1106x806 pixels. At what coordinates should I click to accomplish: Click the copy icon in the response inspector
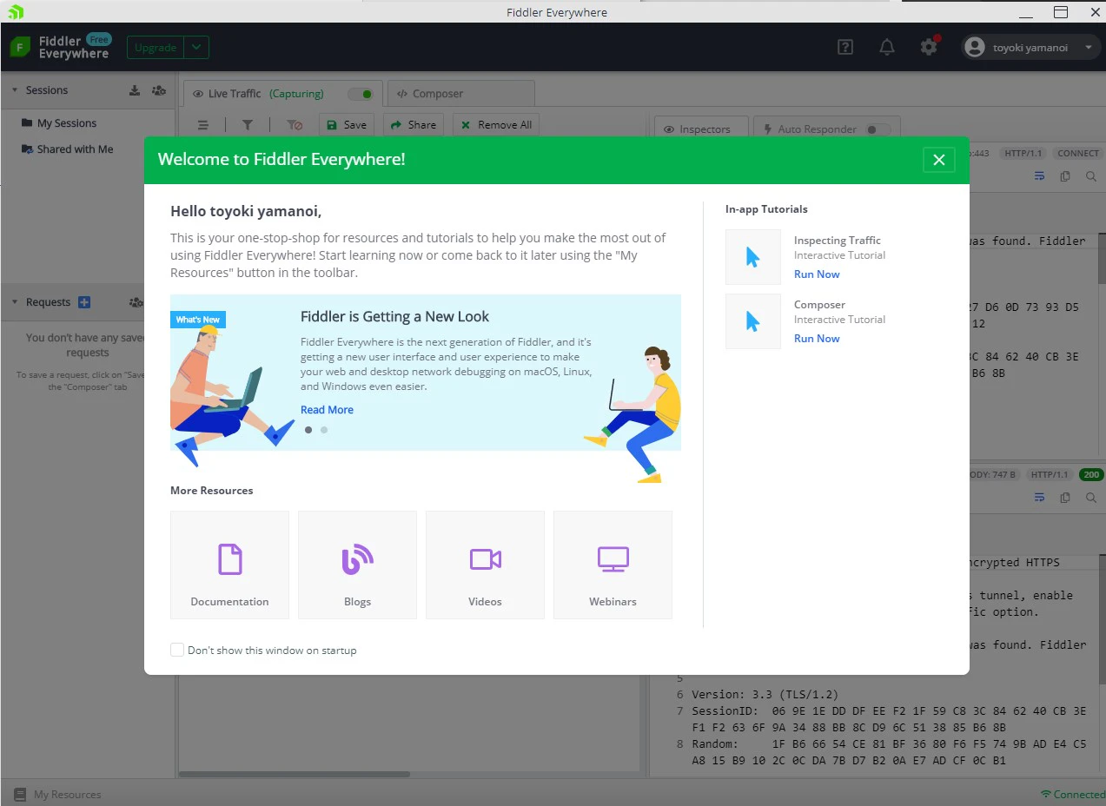[1065, 498]
